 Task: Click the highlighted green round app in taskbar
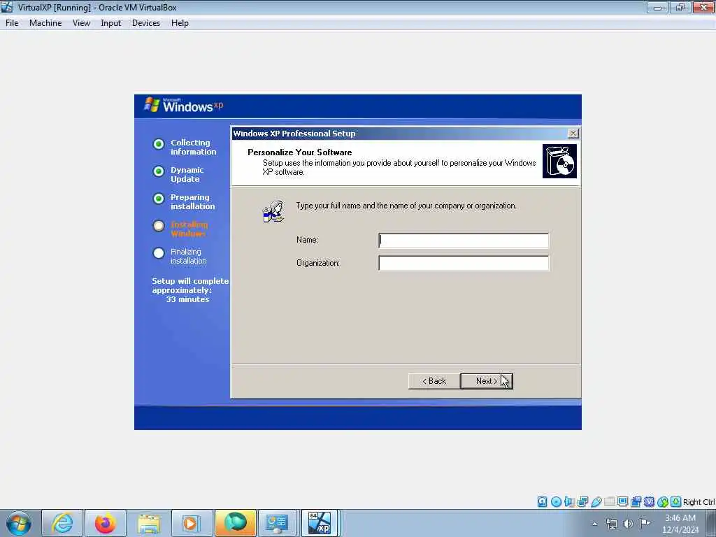(x=235, y=523)
